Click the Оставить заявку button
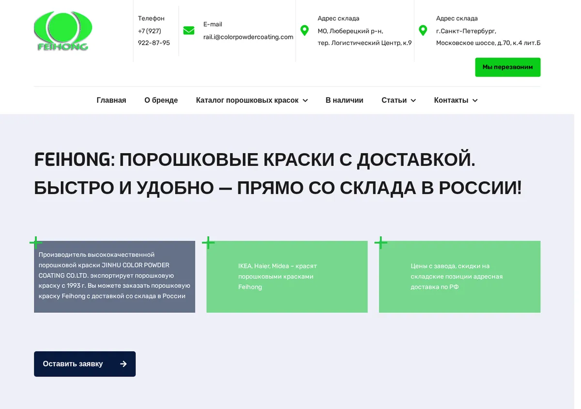Viewport: 581px width, 409px height. tap(85, 364)
